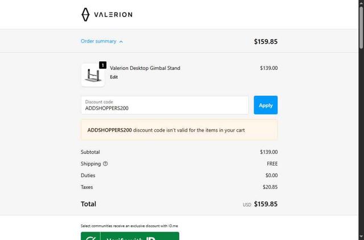Click the order total $159.85 in header
This screenshot has height=240, width=364.
click(266, 41)
